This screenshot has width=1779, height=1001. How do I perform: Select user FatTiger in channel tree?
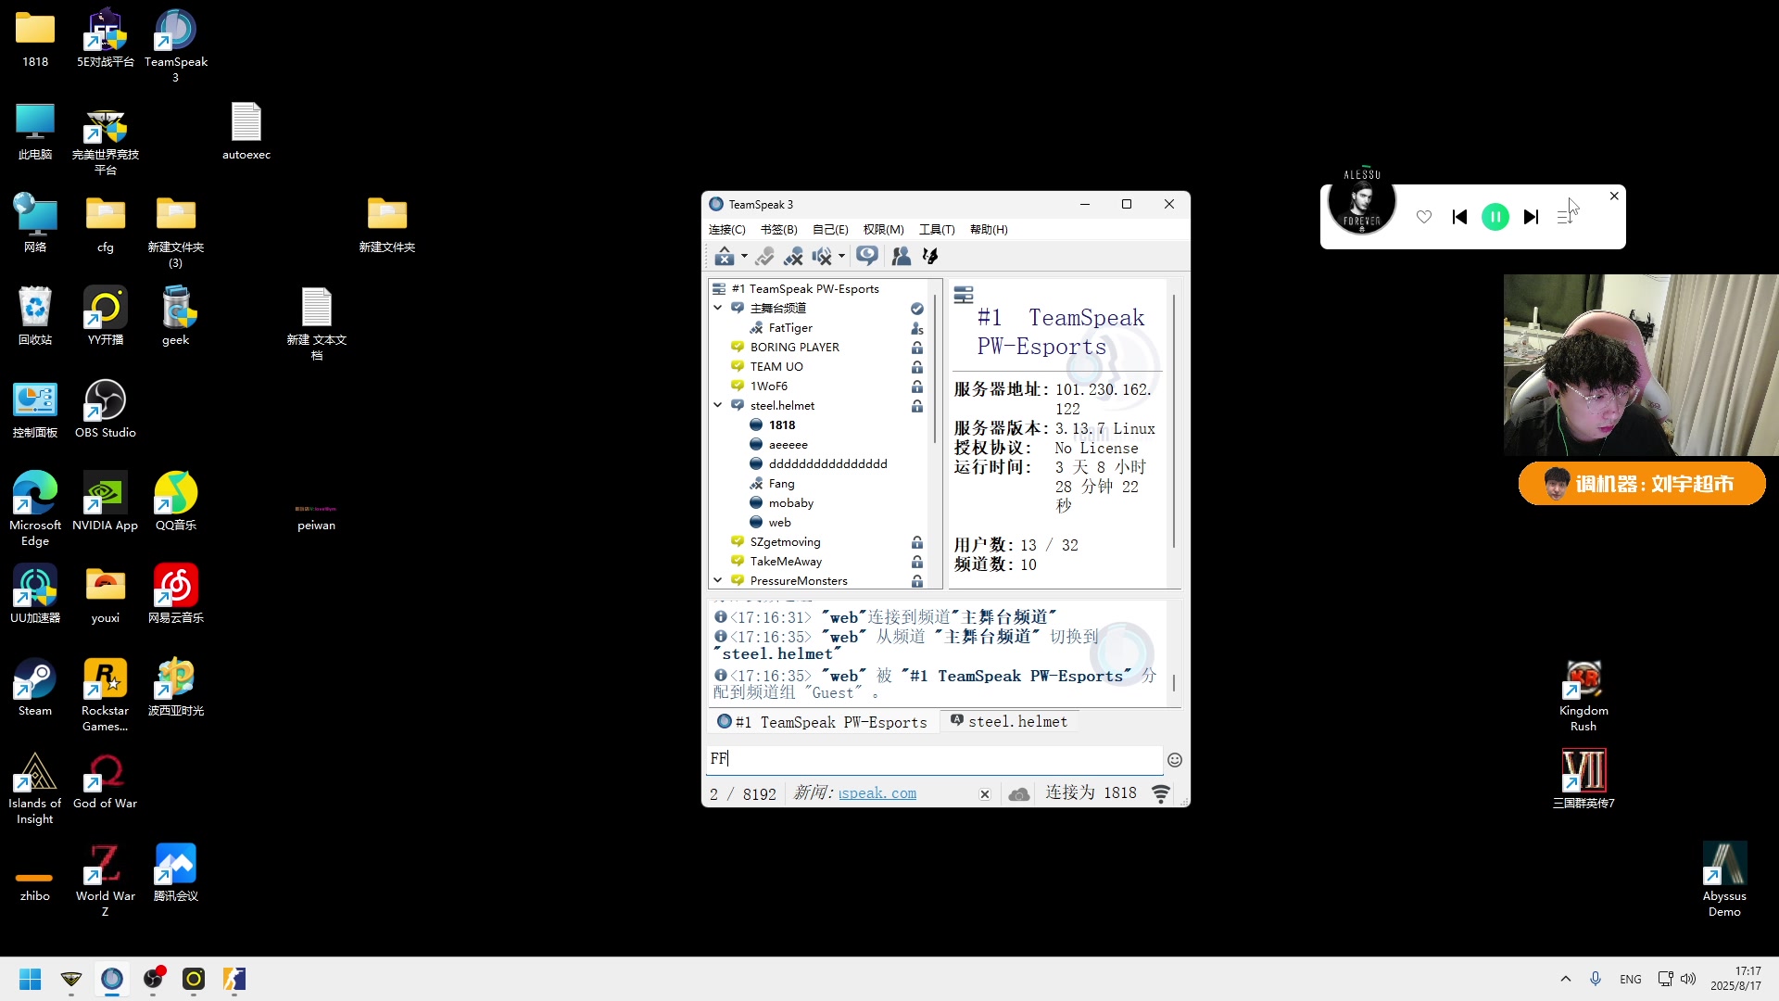(790, 328)
